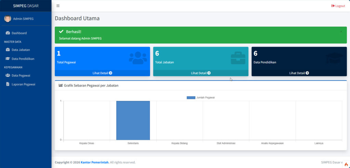
Task: Click the graduation cap icon beside Data Pendidikan
Action: tap(8, 59)
